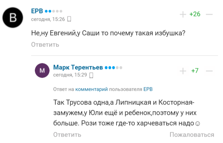The image size is (223, 143).
Task: Click the ЕРВ user link in the reply header
Action: pyautogui.click(x=148, y=89)
